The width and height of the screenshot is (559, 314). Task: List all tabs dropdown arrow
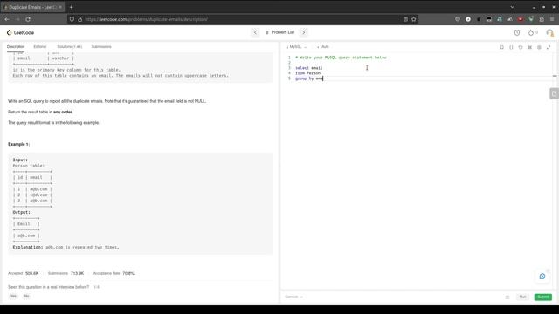(512, 7)
